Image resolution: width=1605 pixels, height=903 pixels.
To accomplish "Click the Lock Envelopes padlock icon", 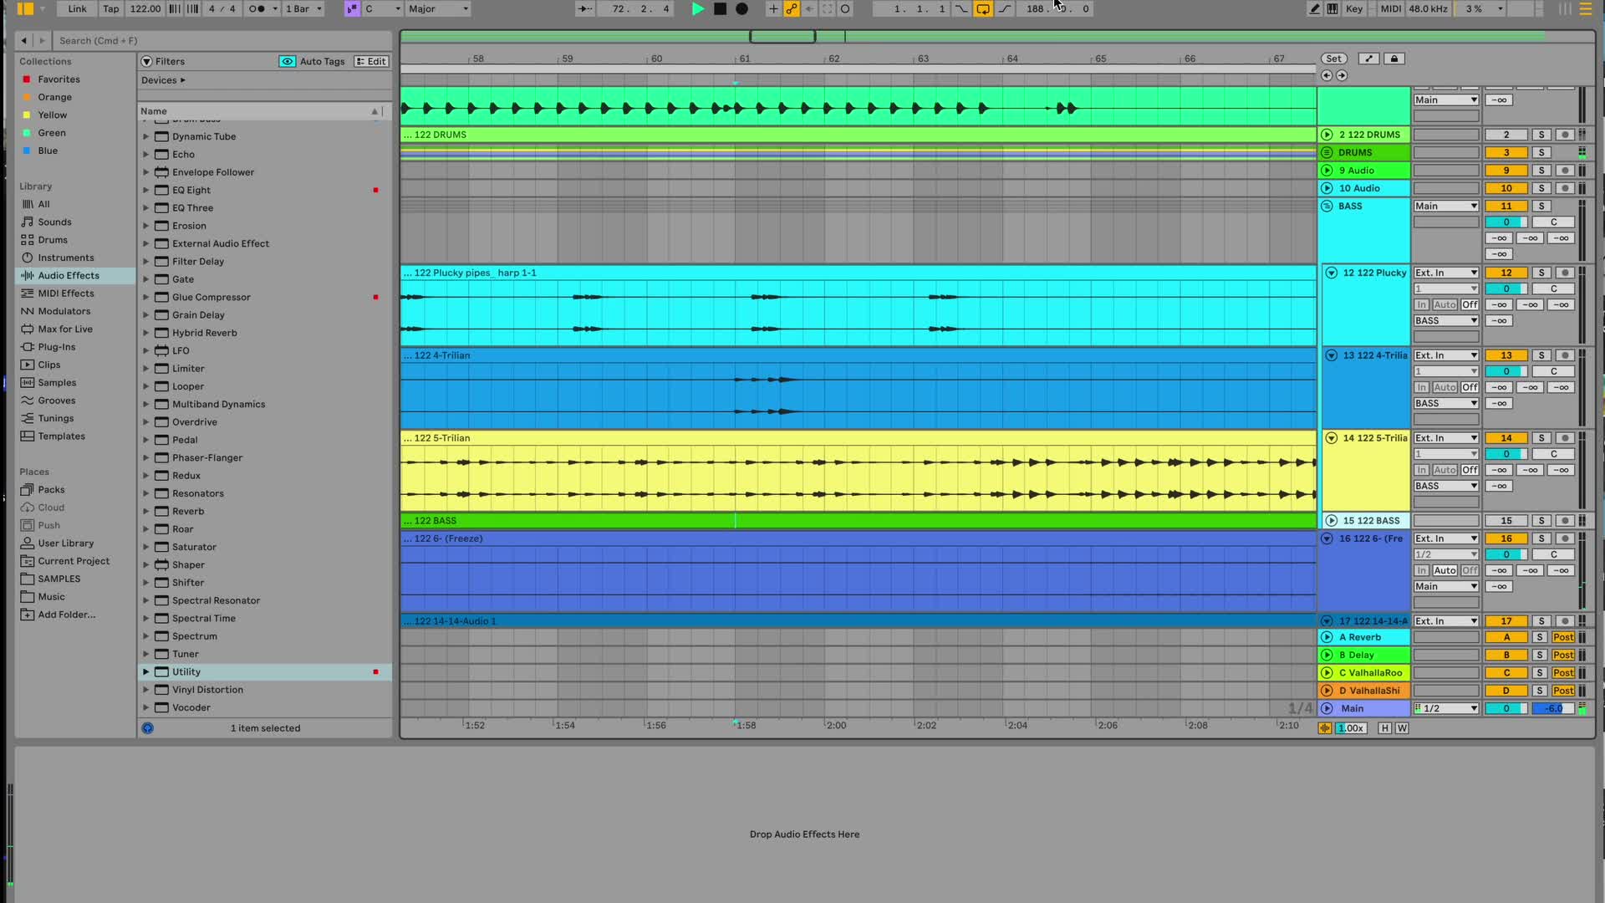I will tap(1394, 59).
